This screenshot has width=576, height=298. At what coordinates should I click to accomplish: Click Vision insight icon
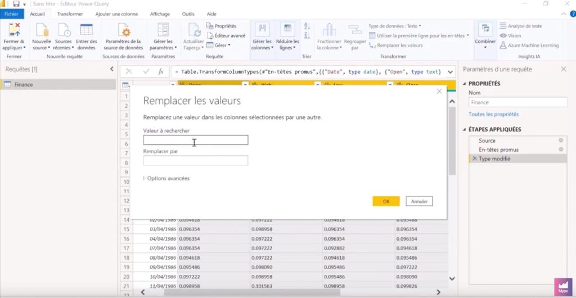(503, 35)
